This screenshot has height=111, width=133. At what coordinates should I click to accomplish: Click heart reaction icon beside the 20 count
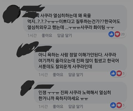tap(117, 34)
